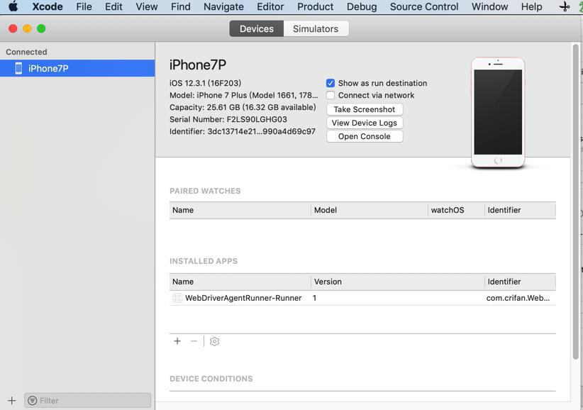Open the Source Control menu
The height and width of the screenshot is (410, 583).
click(x=424, y=6)
